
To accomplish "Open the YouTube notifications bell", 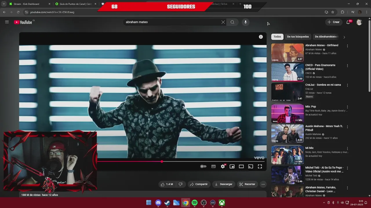I will [x=348, y=22].
